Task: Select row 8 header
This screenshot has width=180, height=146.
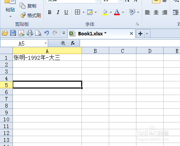Action: coord(6,105)
